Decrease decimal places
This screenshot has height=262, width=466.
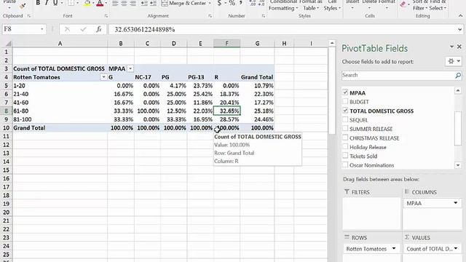click(x=261, y=3)
